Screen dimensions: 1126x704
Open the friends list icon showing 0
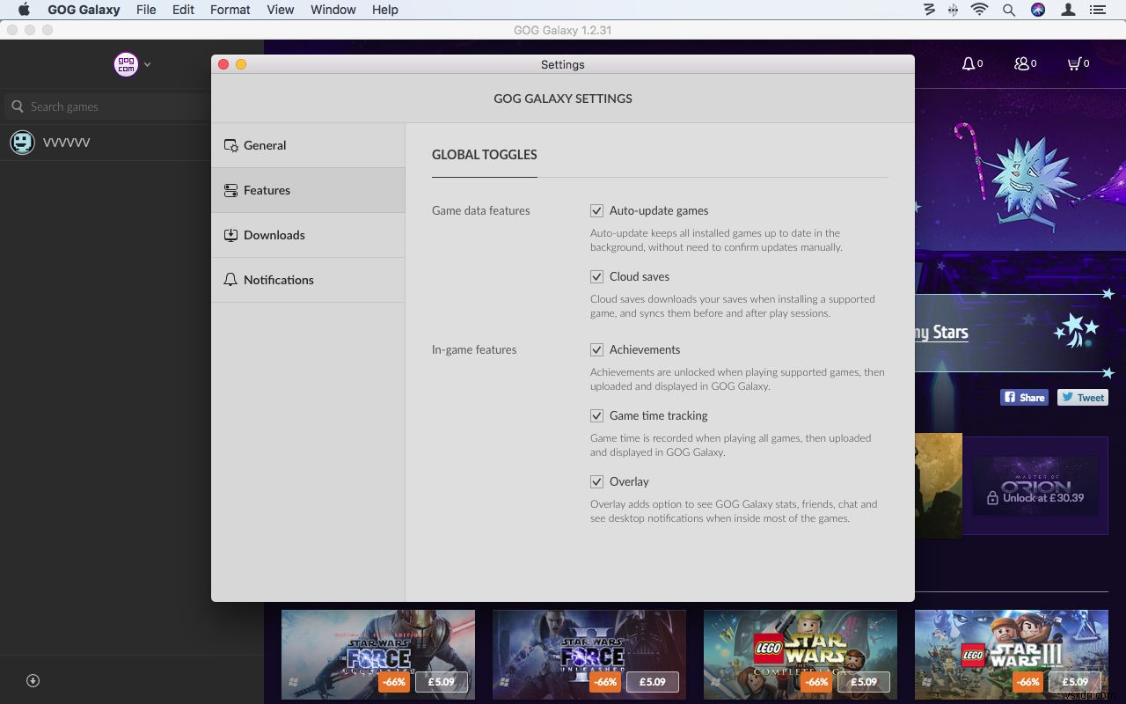point(1022,62)
